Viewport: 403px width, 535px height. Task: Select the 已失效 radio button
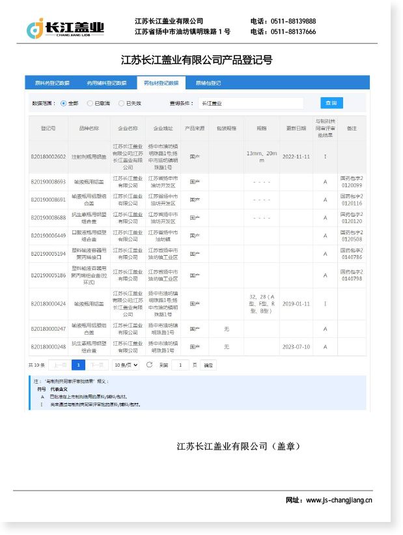(121, 103)
